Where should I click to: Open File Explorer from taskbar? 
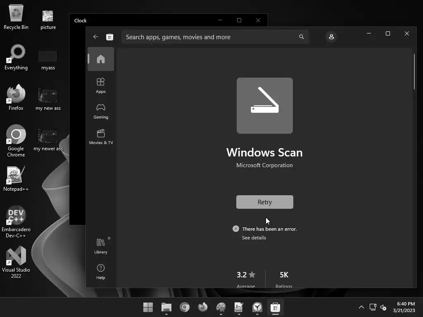pyautogui.click(x=166, y=307)
